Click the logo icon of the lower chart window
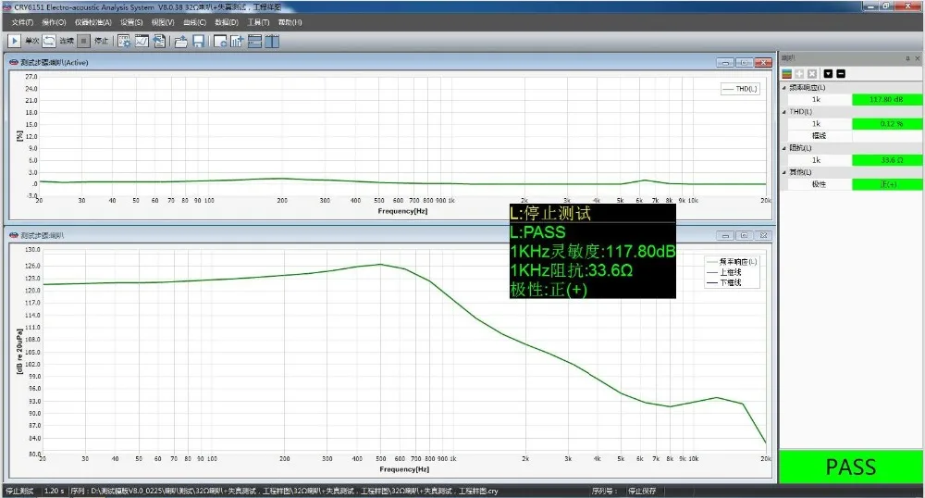925x498 pixels. coord(14,235)
